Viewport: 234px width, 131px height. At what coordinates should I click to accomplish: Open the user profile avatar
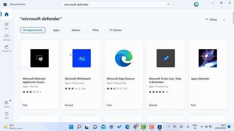[x=196, y=4]
